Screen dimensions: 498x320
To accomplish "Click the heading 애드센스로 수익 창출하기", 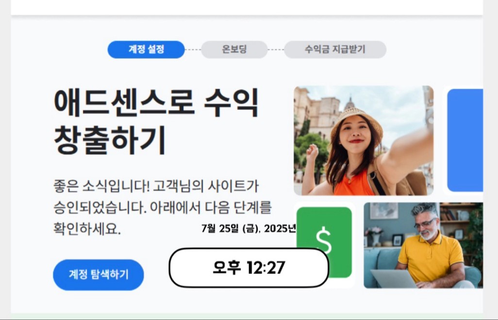I will 156,121.
